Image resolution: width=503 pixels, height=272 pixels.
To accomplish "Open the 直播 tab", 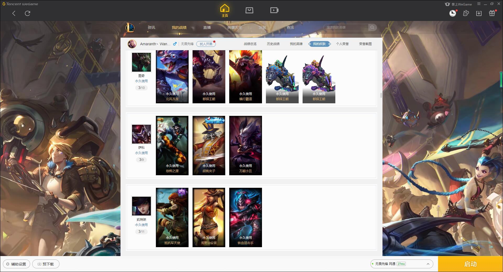I will 207,27.
